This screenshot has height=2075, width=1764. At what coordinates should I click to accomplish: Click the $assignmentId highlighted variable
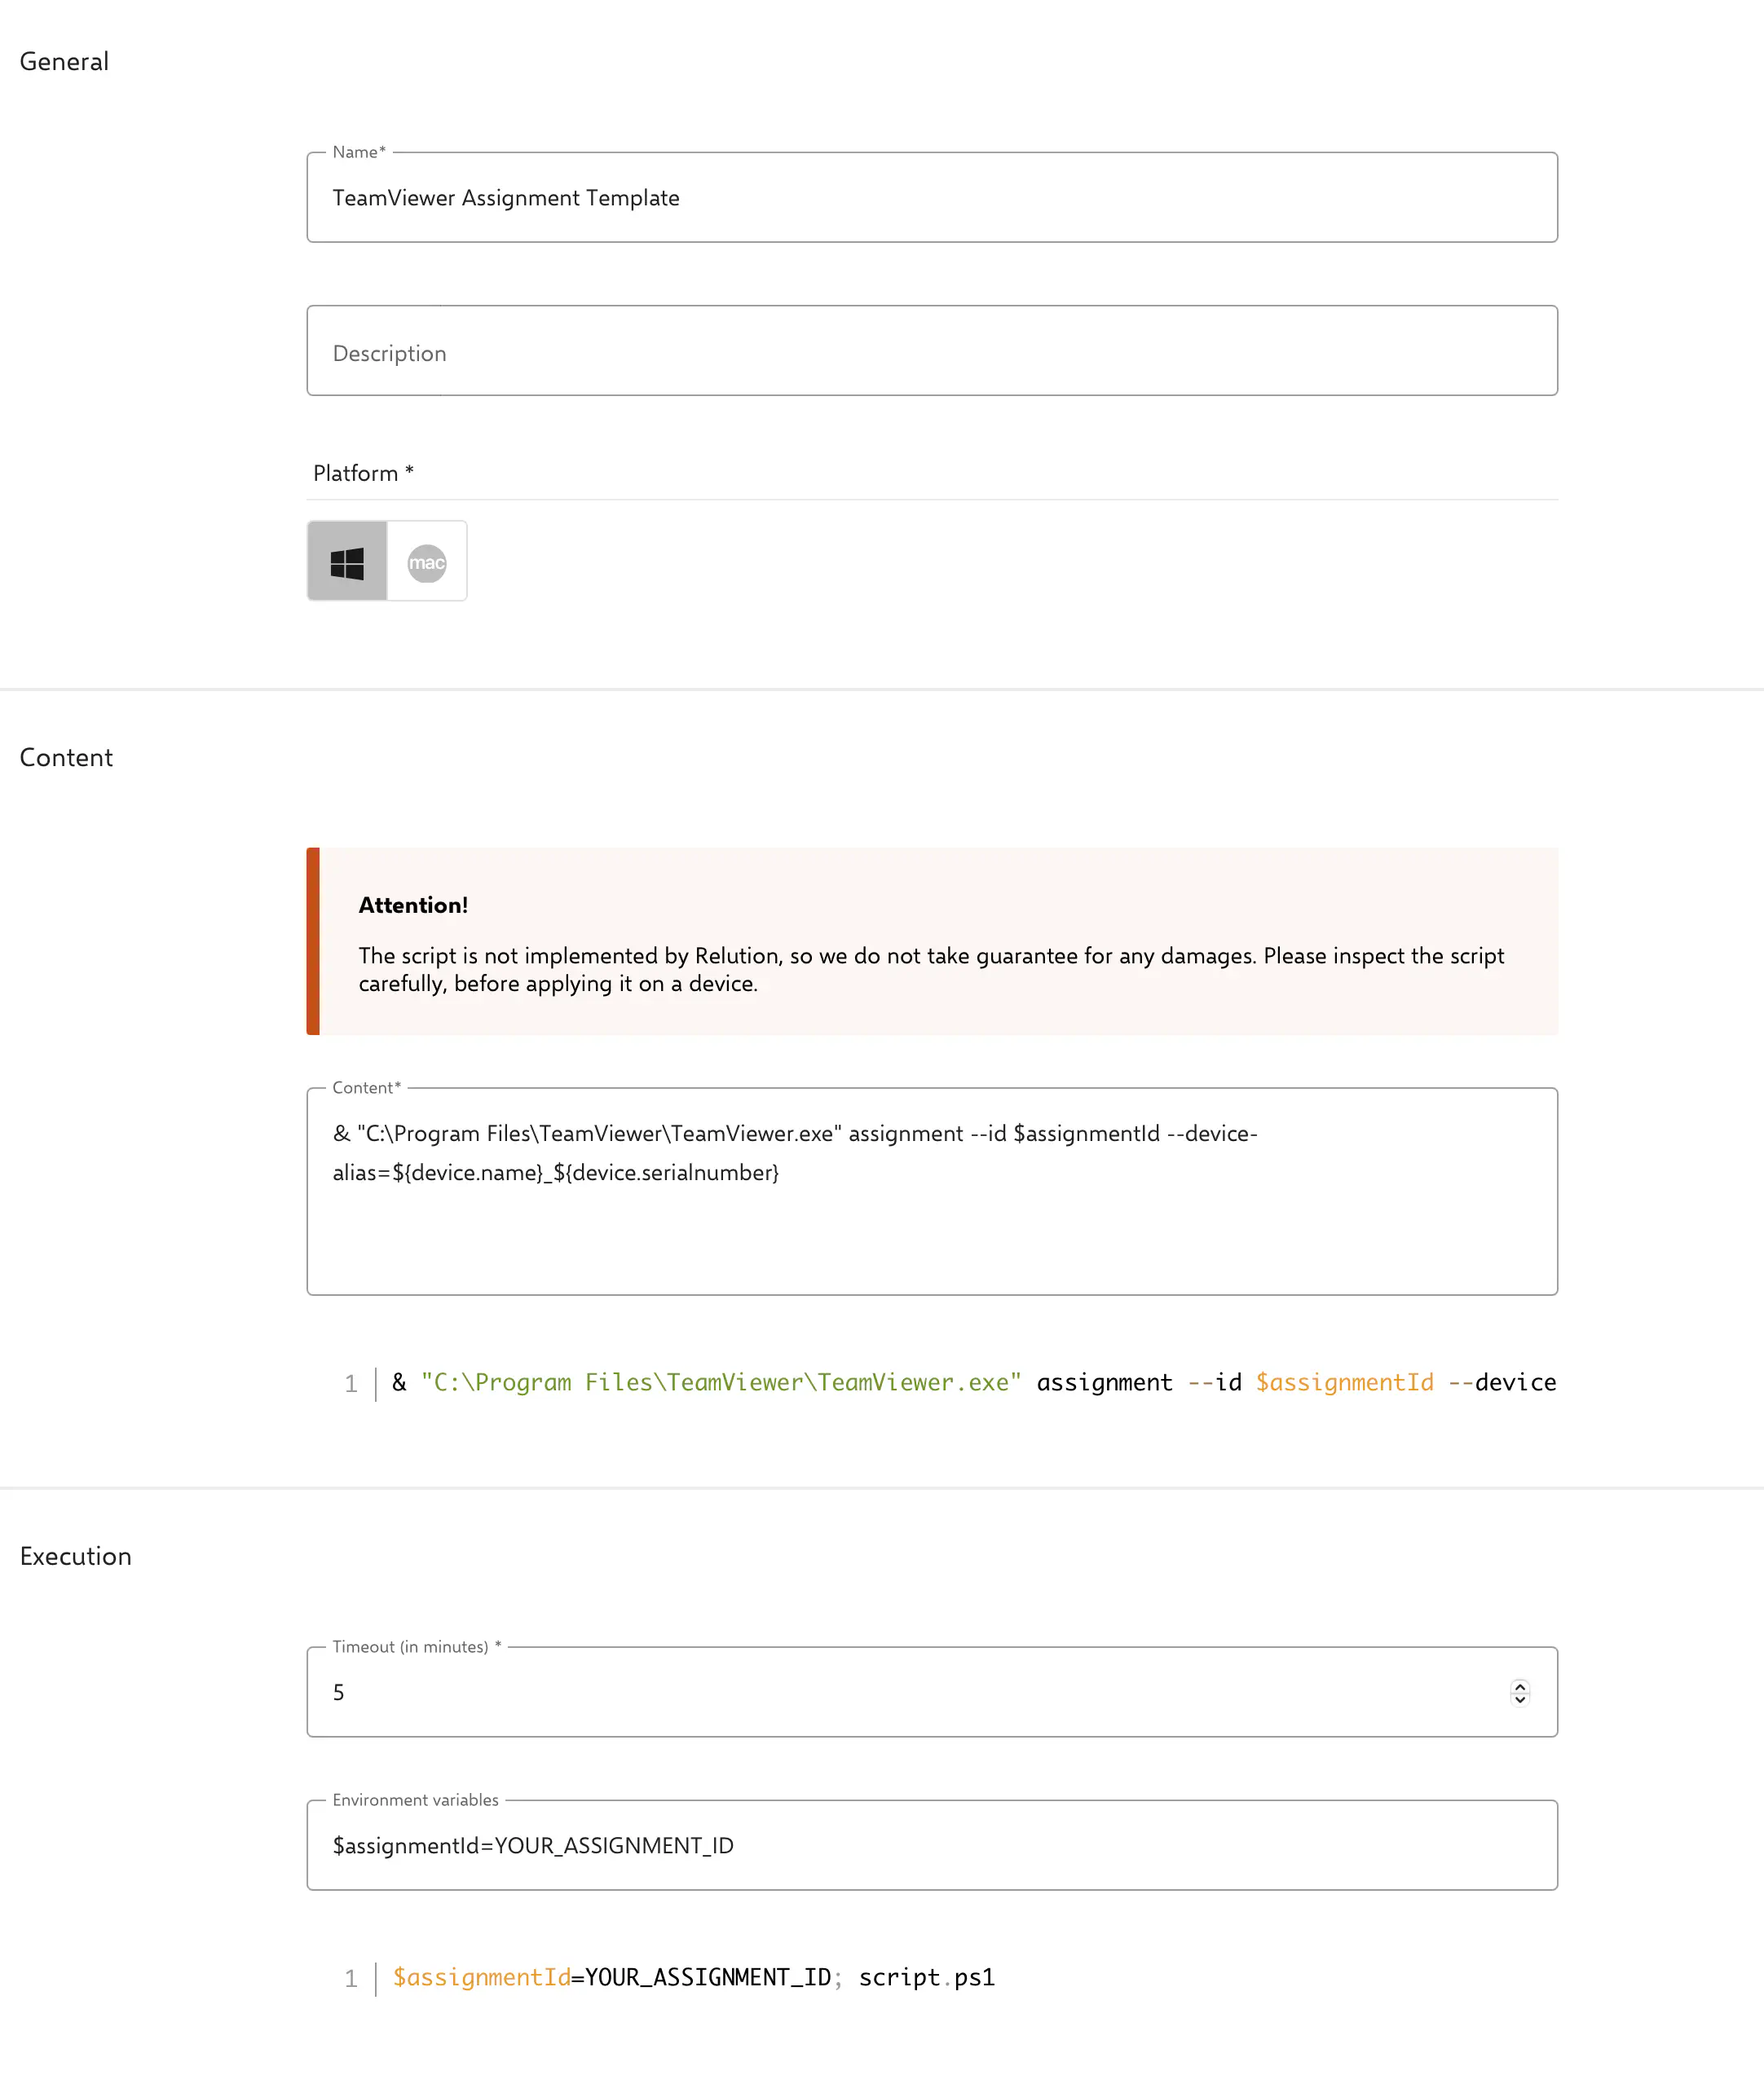(x=1345, y=1382)
